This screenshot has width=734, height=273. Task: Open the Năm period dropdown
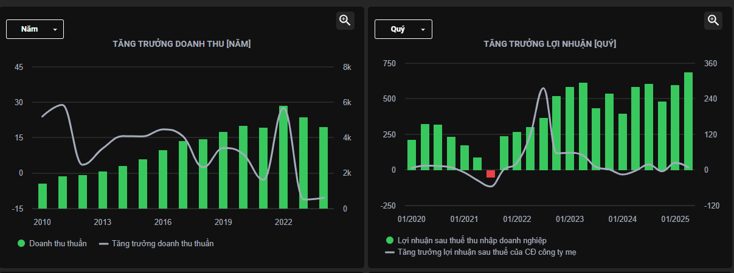[35, 29]
